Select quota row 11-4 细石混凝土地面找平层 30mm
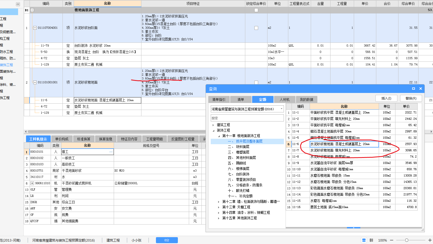Image resolution: width=433 pixels, height=244 pixels. (x=352, y=131)
